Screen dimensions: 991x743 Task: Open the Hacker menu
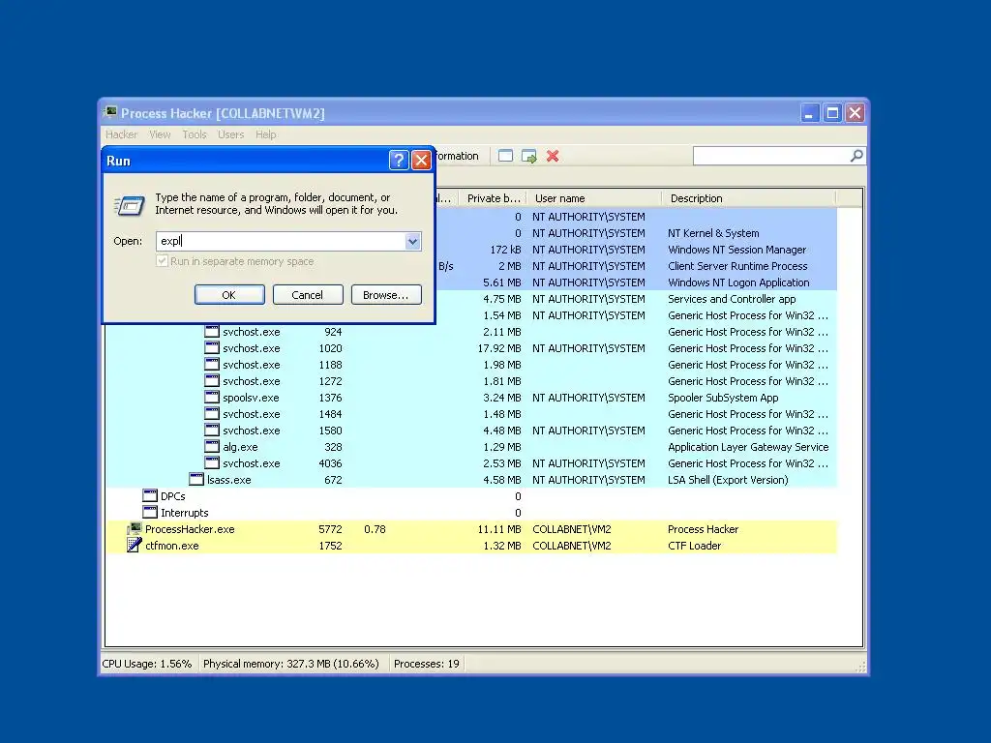pyautogui.click(x=121, y=134)
